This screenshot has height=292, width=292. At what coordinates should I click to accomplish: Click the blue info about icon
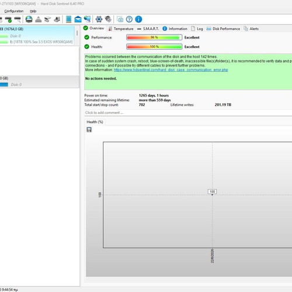pyautogui.click(x=138, y=19)
